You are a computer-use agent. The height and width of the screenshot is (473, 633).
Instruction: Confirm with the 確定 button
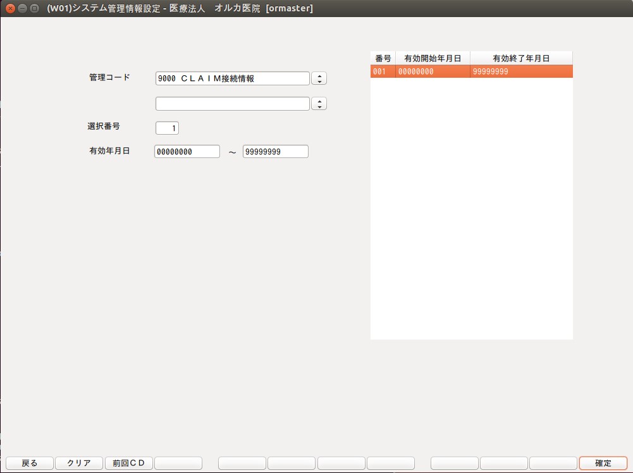[603, 463]
